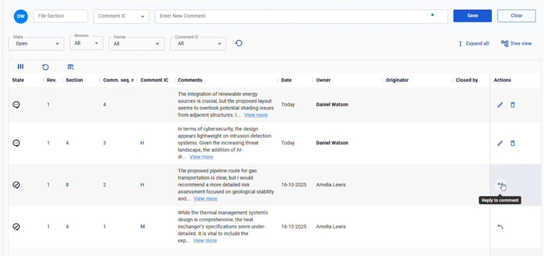Viewport: 544px width, 256px height.
Task: Reset filters using the circular arrow icon
Action: pyautogui.click(x=239, y=43)
